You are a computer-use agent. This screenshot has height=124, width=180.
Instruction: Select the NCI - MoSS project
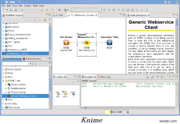point(14,42)
